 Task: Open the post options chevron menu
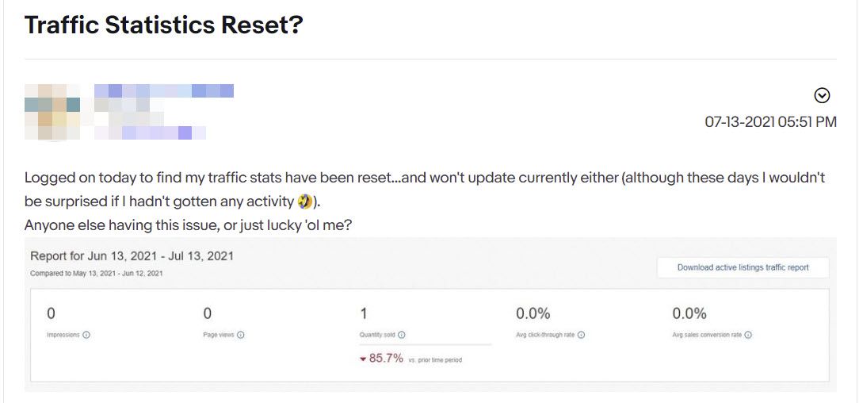[x=822, y=96]
